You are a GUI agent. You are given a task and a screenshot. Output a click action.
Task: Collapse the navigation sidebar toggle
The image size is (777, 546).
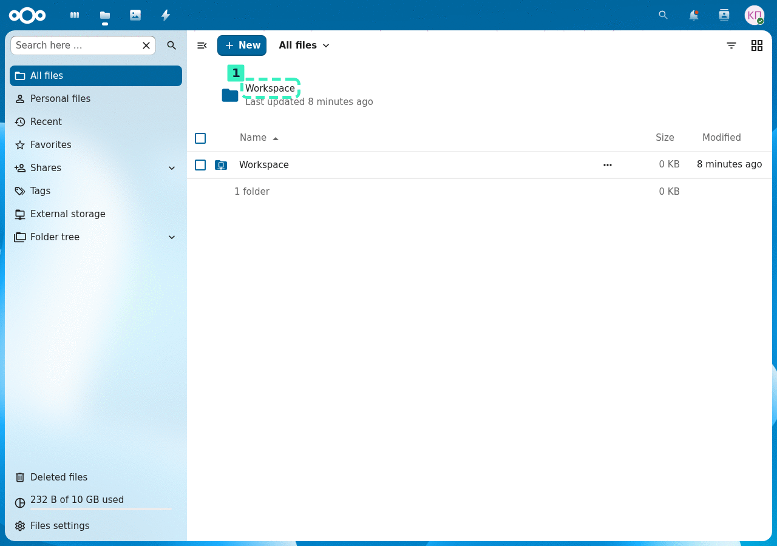pos(202,45)
